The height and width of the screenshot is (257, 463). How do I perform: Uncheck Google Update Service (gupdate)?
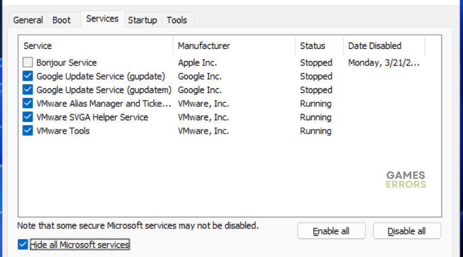click(x=28, y=76)
